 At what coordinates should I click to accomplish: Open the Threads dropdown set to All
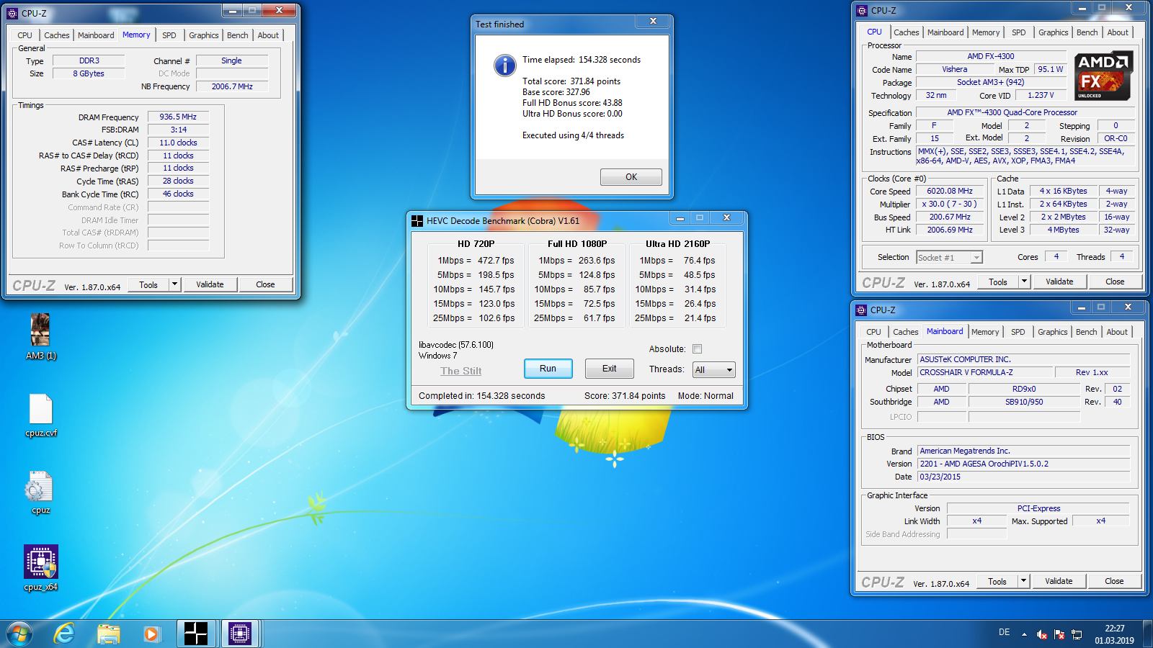pyautogui.click(x=713, y=370)
